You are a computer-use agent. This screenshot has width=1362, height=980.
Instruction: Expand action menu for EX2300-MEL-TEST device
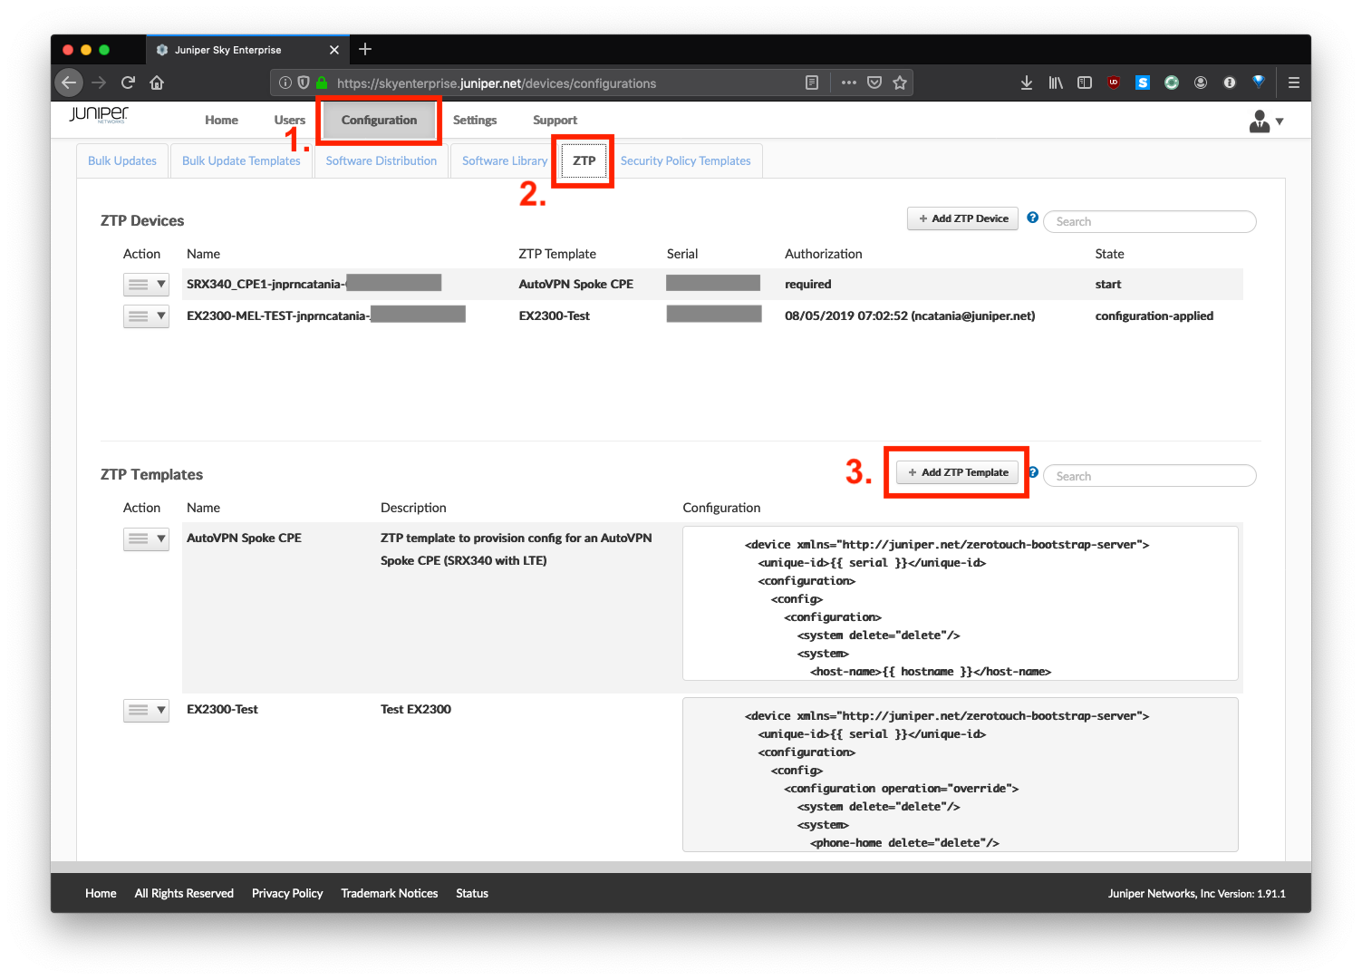[146, 316]
